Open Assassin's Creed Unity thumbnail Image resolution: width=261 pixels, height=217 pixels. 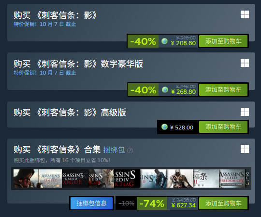(x=38, y=179)
